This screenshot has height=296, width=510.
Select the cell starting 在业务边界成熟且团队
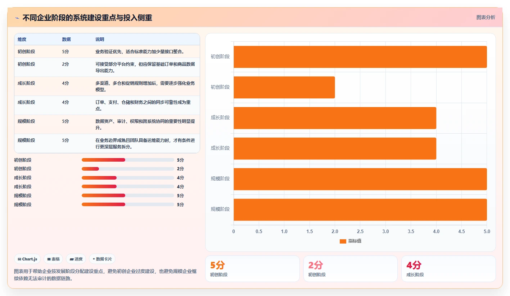pos(145,143)
